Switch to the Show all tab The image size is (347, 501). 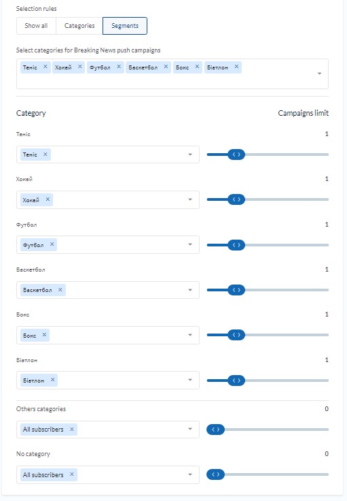[x=36, y=26]
